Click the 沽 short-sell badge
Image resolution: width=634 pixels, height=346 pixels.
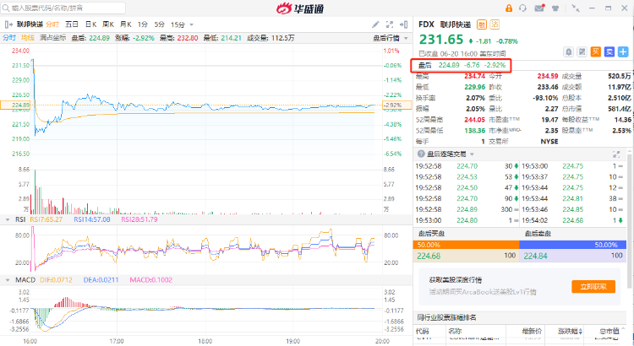[495, 24]
